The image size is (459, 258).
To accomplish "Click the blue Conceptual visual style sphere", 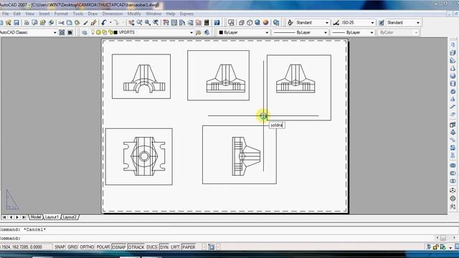I will click(257, 22).
